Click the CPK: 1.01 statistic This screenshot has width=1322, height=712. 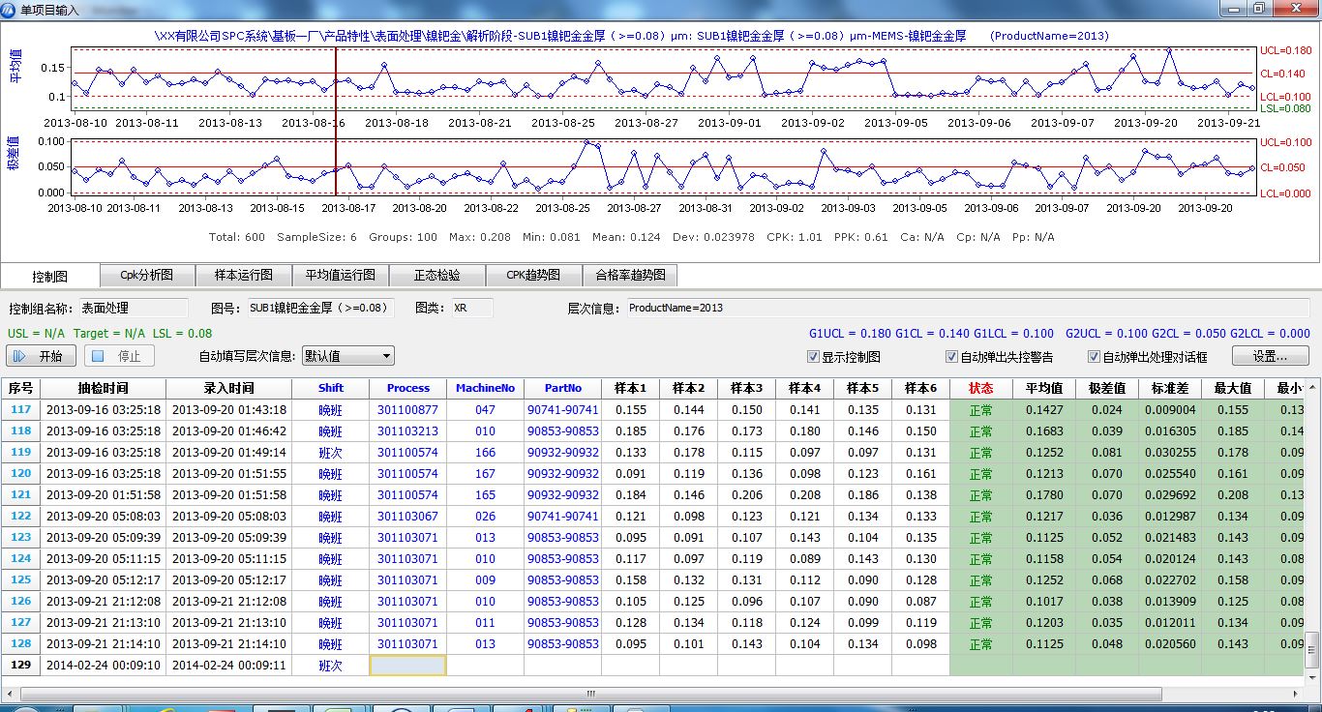coord(794,237)
